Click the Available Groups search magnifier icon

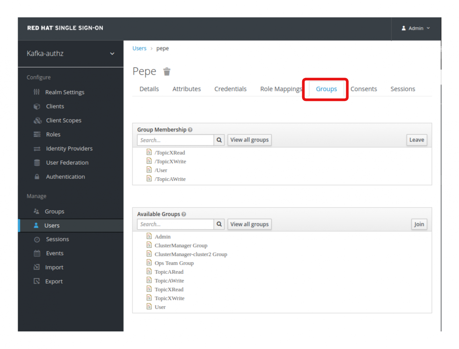tap(219, 224)
